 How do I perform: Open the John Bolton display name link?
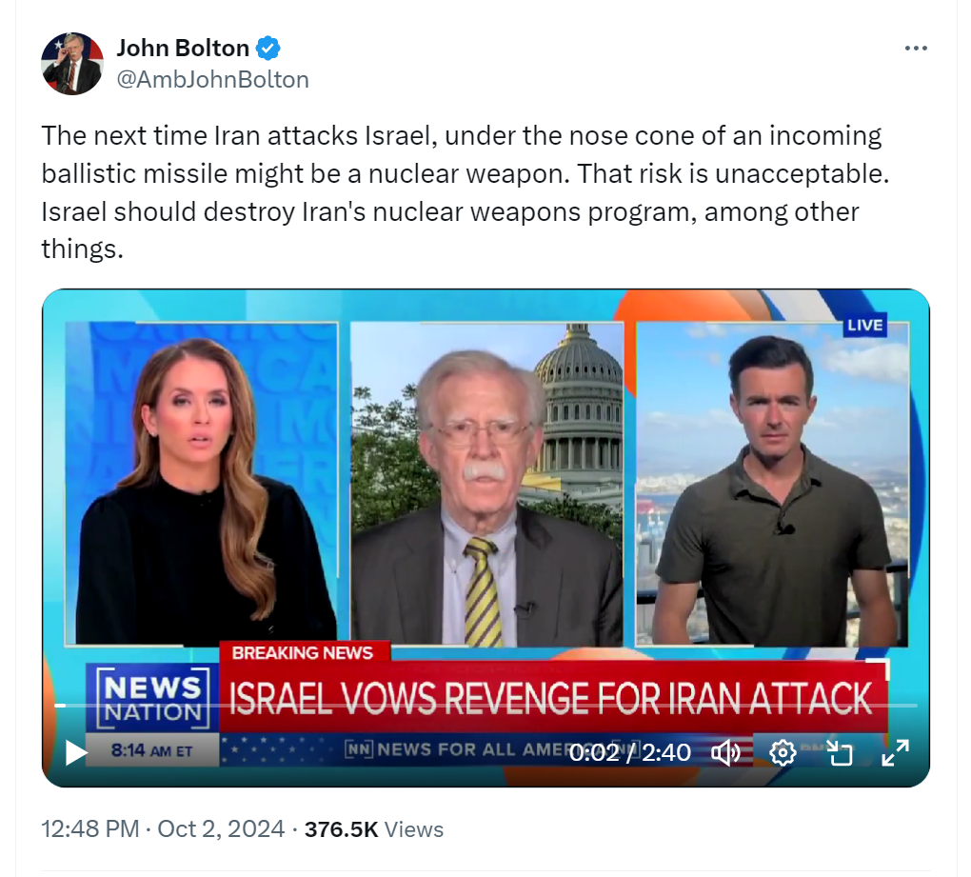183,49
